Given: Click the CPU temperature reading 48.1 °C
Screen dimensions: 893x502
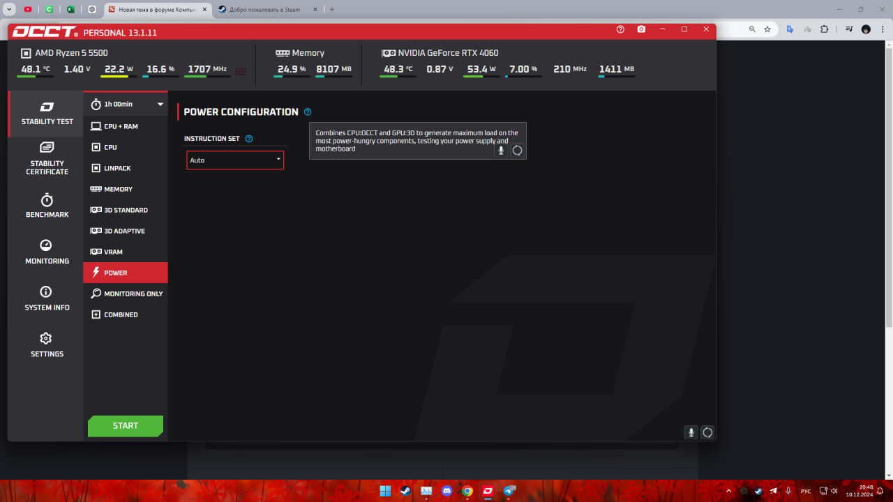Looking at the screenshot, I should click(36, 69).
